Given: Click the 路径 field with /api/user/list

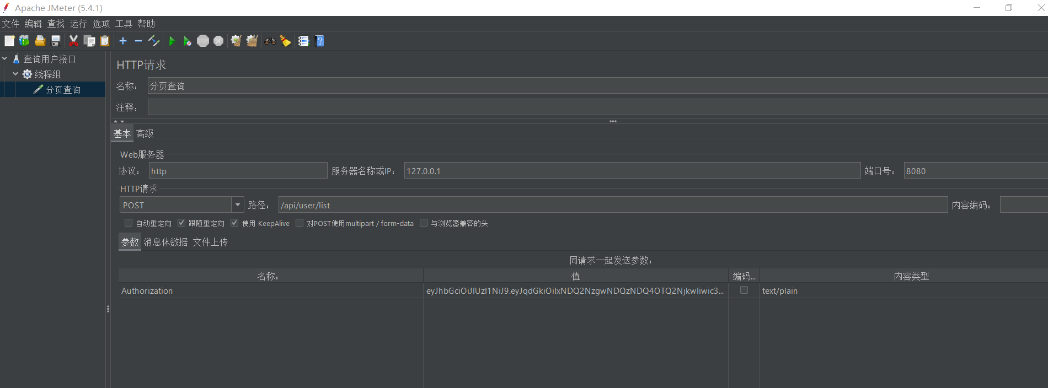Looking at the screenshot, I should coord(613,204).
